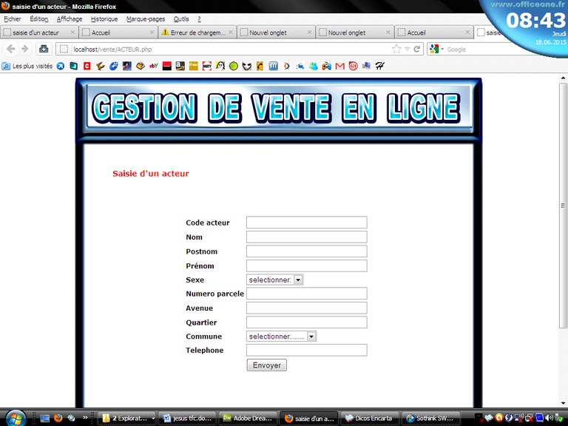
Task: Click the home/download icon beside the address bar
Action: 44,49
